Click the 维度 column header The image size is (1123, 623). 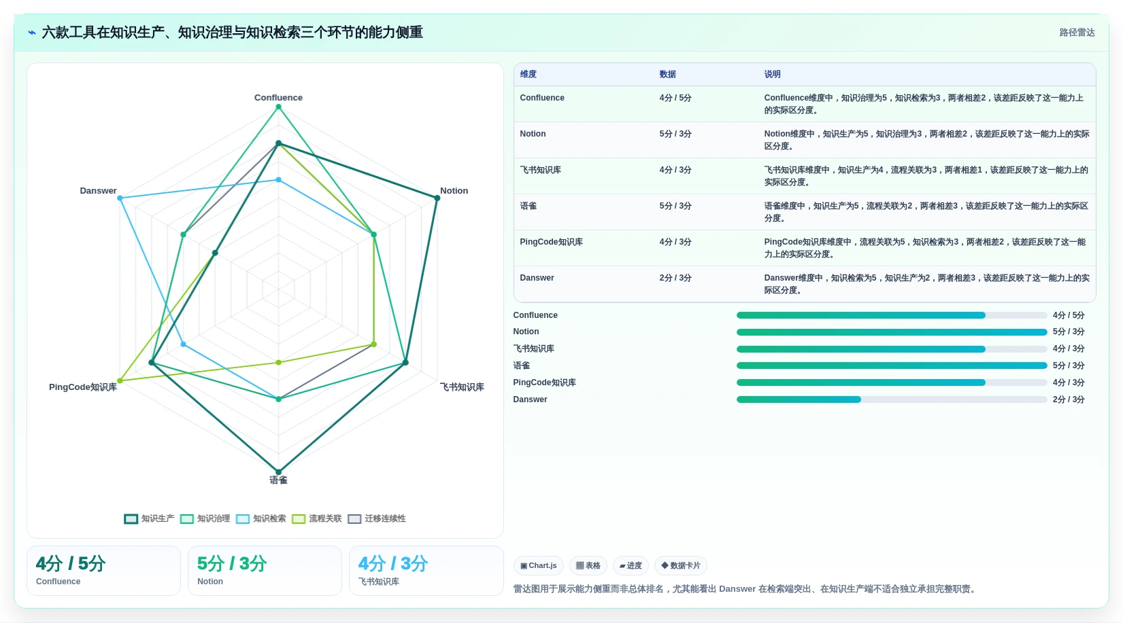pos(529,74)
